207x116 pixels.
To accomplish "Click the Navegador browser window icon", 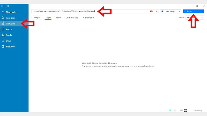I will 3,12.
